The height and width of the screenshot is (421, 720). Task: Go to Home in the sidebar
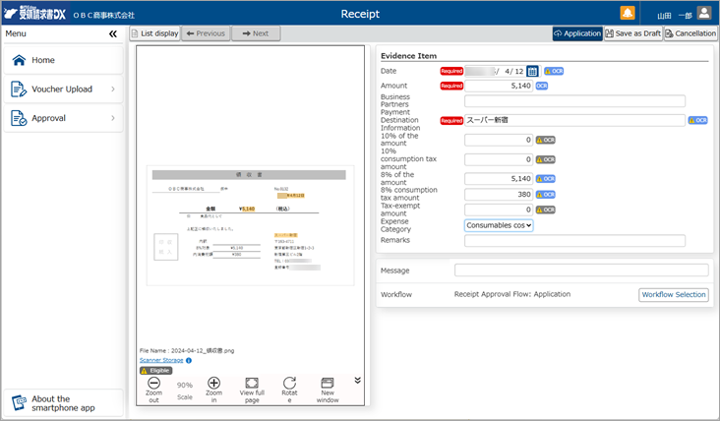pyautogui.click(x=63, y=60)
